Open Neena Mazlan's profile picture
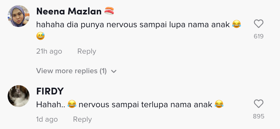Screen dimensions: 280x129 19,16
